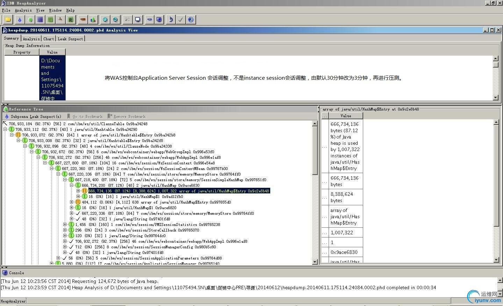This screenshot has height=306, width=503.
Task: Click the Requesting 124,672 bytes console line
Action: (80, 281)
